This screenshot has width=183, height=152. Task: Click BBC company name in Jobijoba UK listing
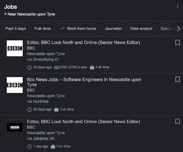click(31, 127)
